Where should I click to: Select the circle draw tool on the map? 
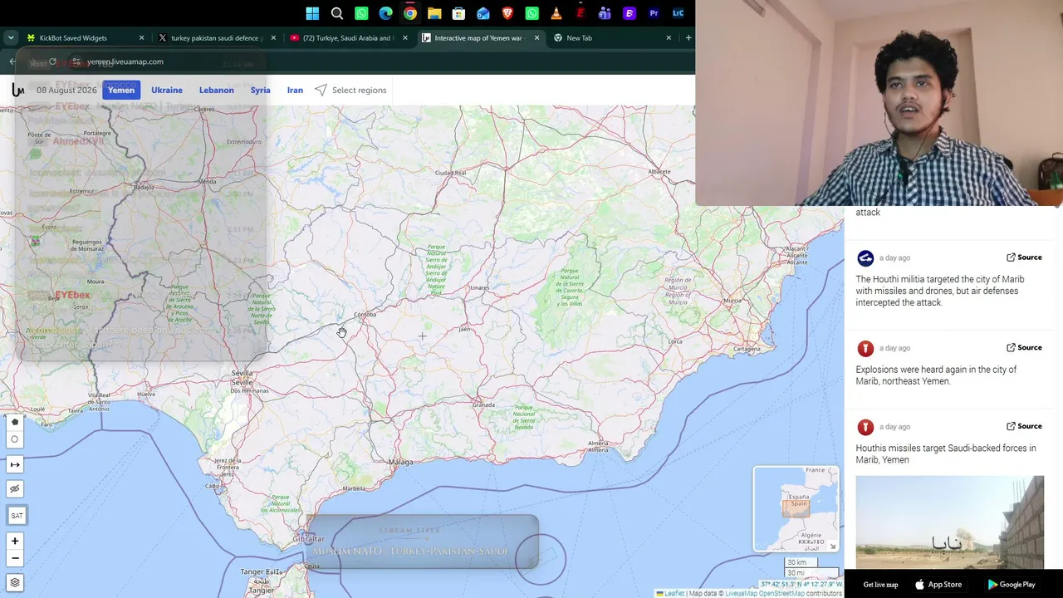tap(15, 439)
